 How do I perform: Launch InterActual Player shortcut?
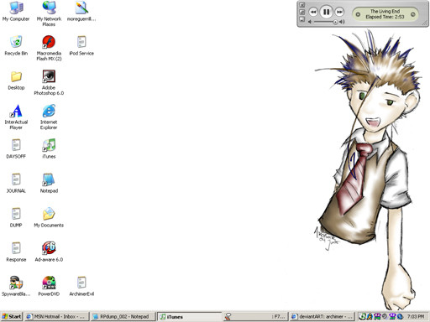click(16, 117)
